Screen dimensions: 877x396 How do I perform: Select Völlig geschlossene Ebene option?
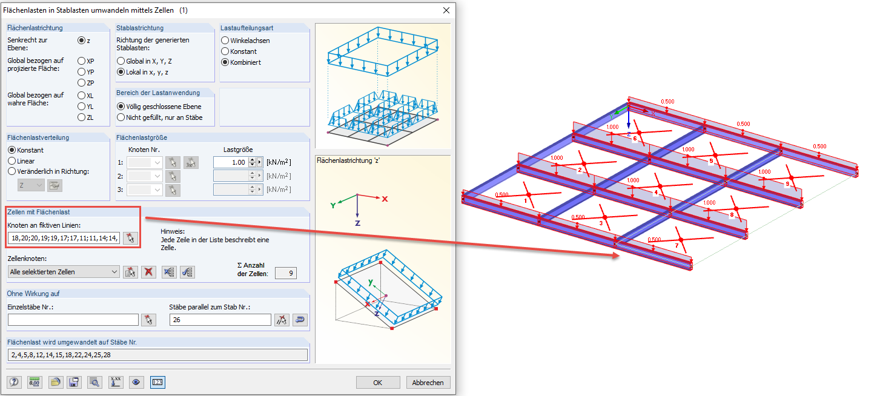point(121,107)
